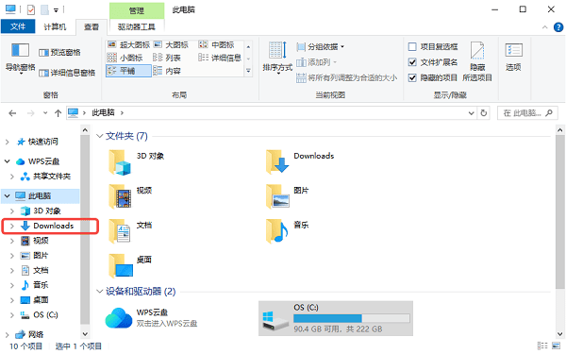The image size is (566, 354).
Task: Switch to the 计算机 tab
Action: (x=55, y=26)
